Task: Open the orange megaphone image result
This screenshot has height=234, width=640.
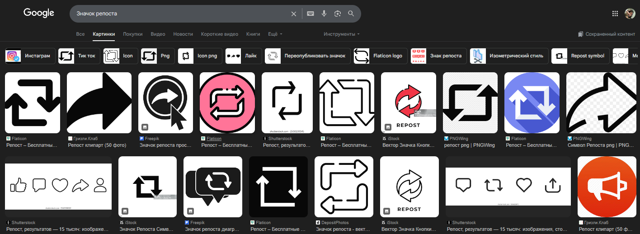Action: pyautogui.click(x=607, y=187)
